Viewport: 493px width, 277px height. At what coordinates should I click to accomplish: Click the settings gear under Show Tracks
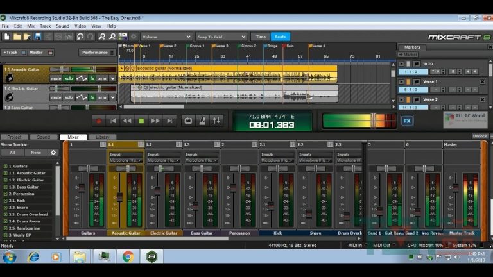coord(53,153)
